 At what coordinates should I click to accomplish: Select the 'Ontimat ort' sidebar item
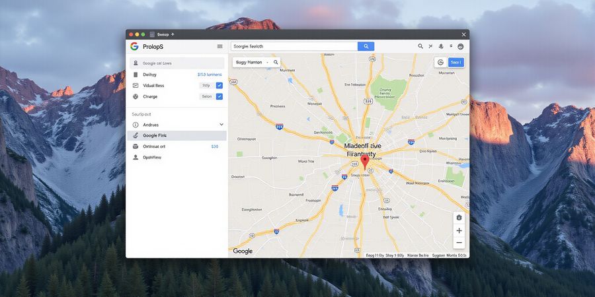tap(177, 147)
